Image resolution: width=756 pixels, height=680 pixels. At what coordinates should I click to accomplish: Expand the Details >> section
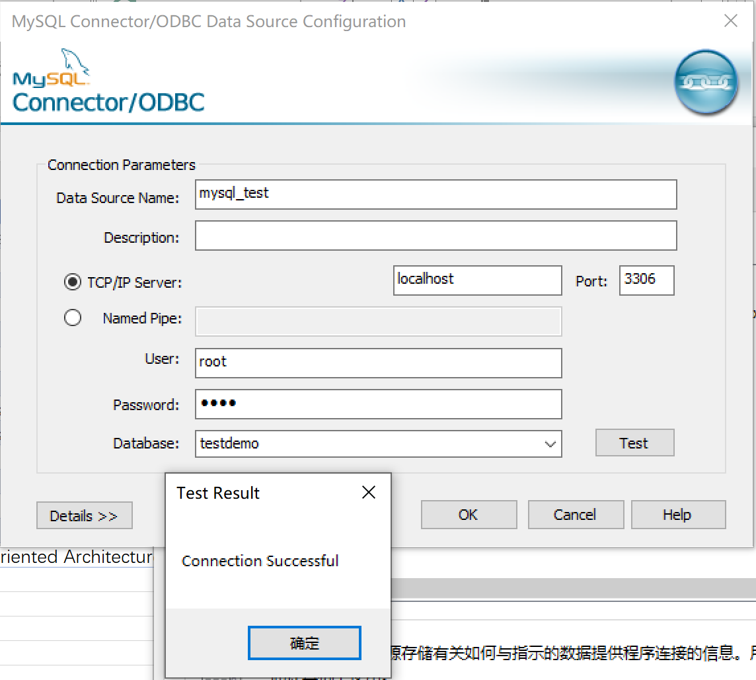pyautogui.click(x=85, y=515)
